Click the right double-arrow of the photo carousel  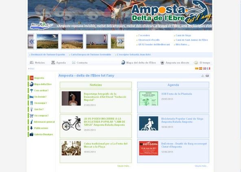click(x=120, y=41)
